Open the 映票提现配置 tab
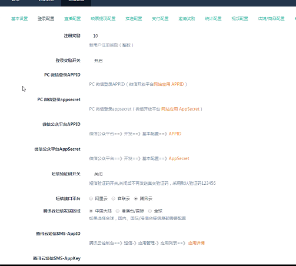The image size is (296, 266). click(103, 19)
